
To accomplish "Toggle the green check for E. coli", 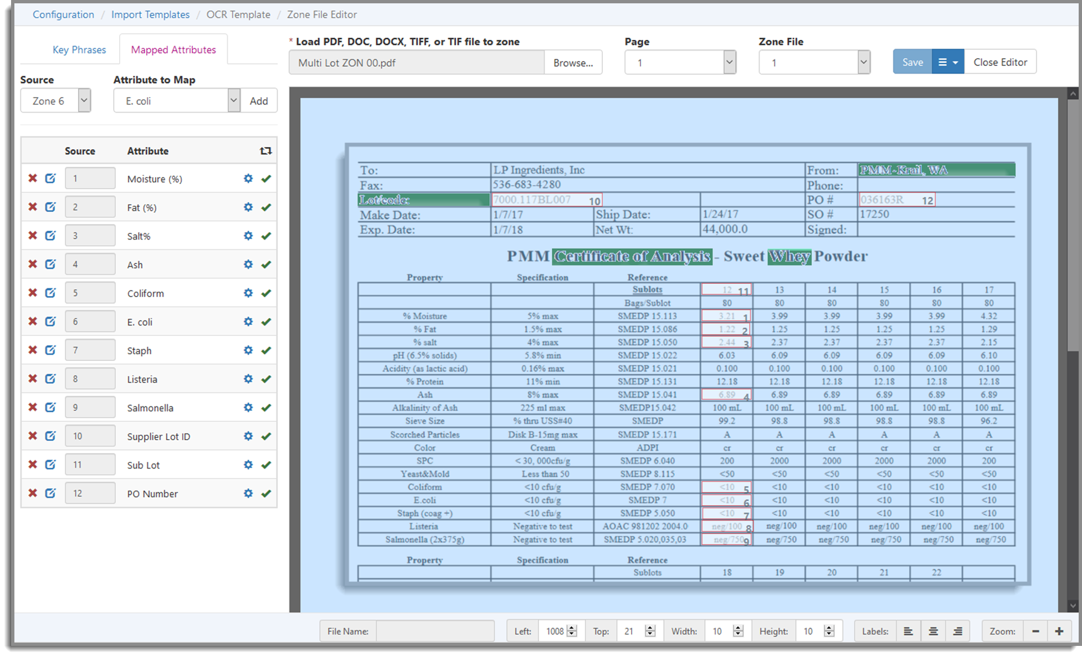I will tap(266, 322).
